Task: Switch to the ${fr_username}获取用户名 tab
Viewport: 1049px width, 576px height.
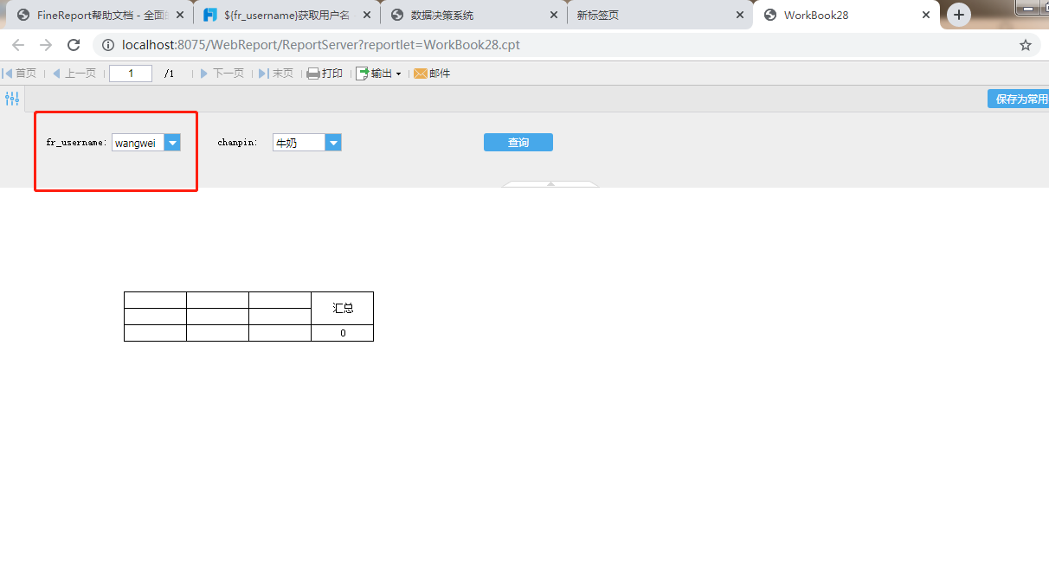Action: coord(286,15)
